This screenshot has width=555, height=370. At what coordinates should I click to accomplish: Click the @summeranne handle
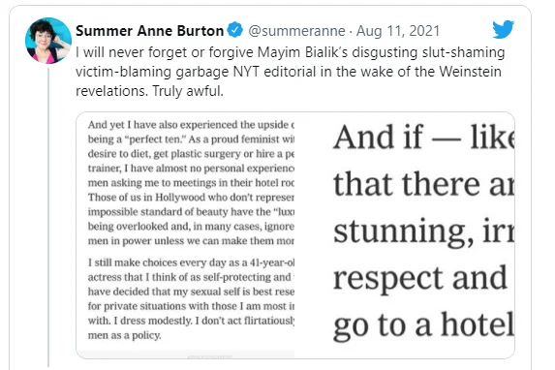tap(296, 31)
